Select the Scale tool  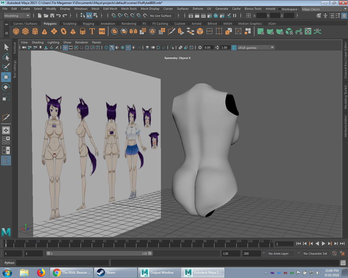coord(6,97)
